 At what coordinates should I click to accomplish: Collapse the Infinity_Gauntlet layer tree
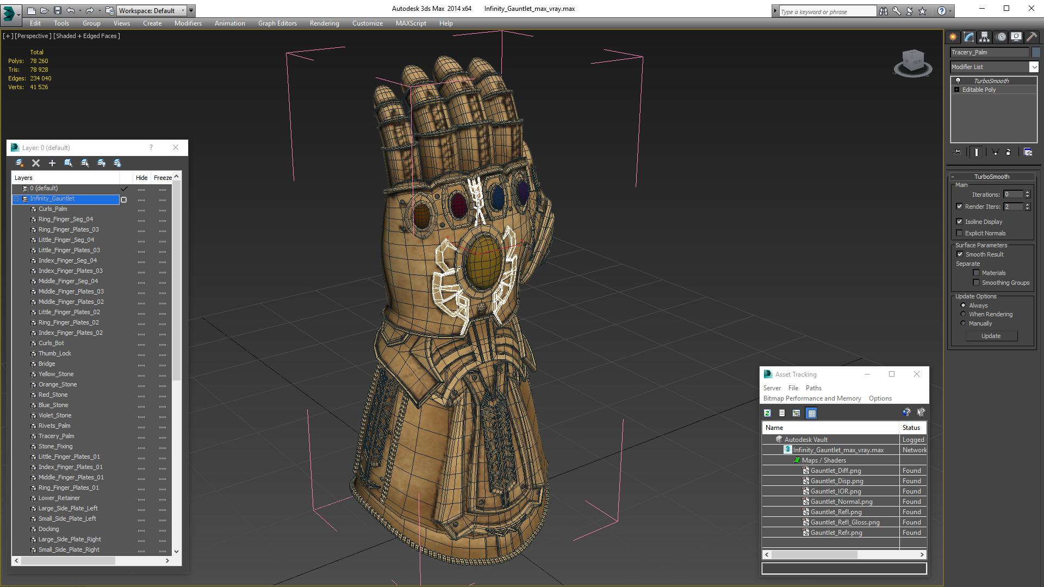pyautogui.click(x=16, y=199)
